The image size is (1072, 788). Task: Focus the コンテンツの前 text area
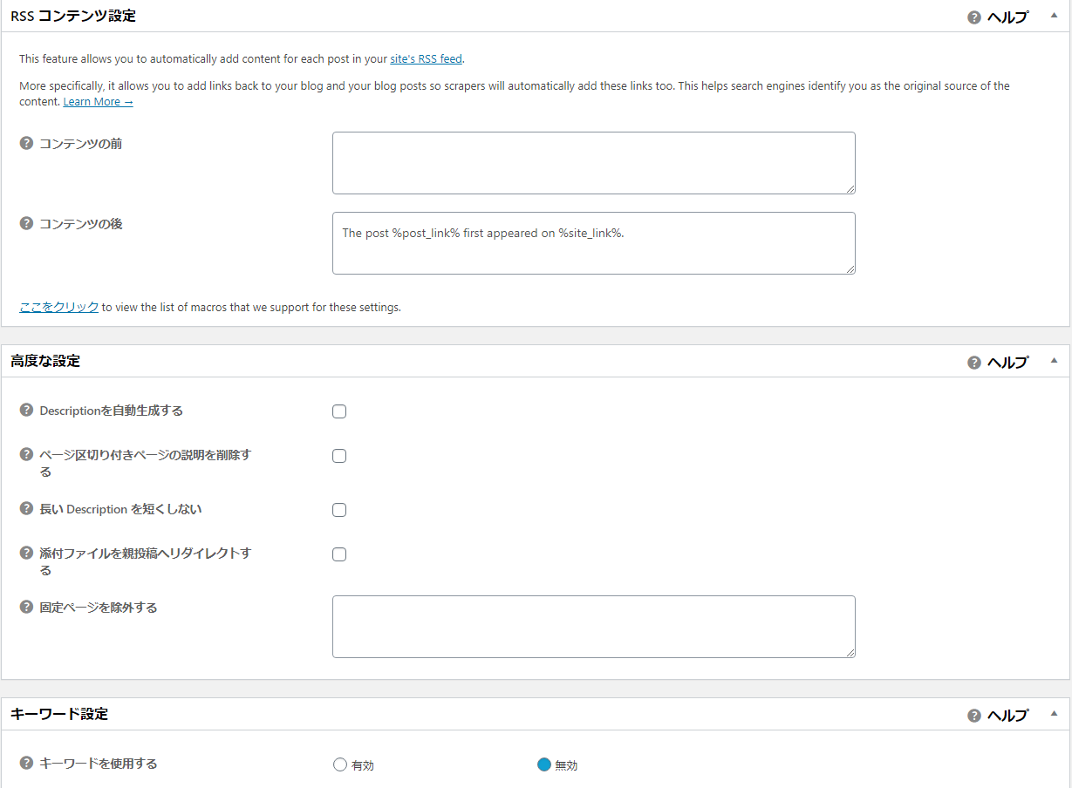tap(593, 163)
